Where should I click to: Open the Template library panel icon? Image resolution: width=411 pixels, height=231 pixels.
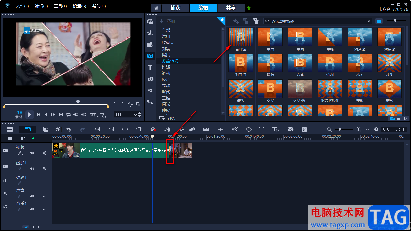[150, 44]
